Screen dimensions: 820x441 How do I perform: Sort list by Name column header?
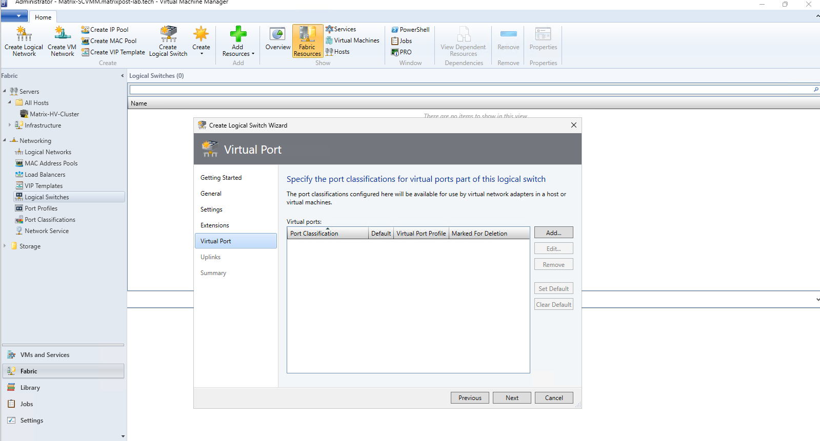(138, 103)
